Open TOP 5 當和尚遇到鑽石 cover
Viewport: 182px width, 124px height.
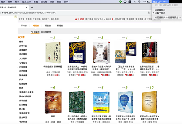point(150,52)
